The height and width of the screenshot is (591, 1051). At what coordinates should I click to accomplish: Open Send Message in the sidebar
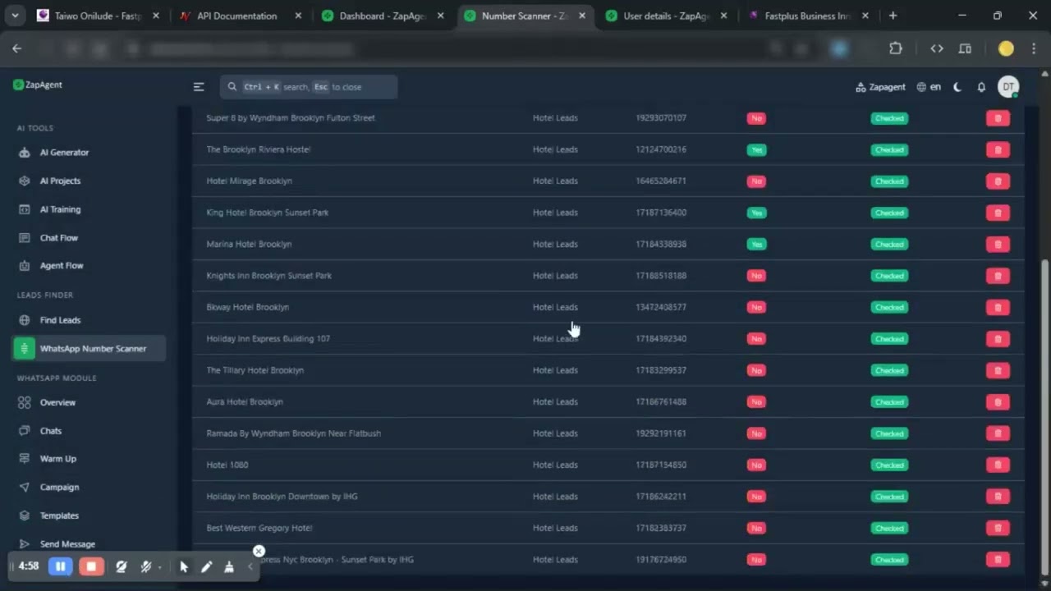tap(67, 544)
